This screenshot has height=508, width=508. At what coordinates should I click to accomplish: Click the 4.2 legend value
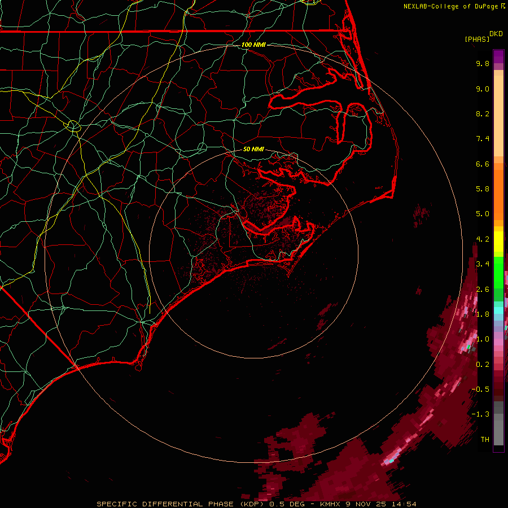[483, 239]
